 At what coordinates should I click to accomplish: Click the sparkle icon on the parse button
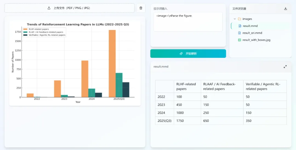point(181,54)
